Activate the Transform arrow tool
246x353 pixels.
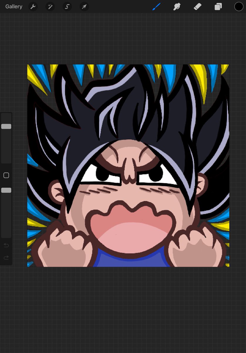point(84,6)
